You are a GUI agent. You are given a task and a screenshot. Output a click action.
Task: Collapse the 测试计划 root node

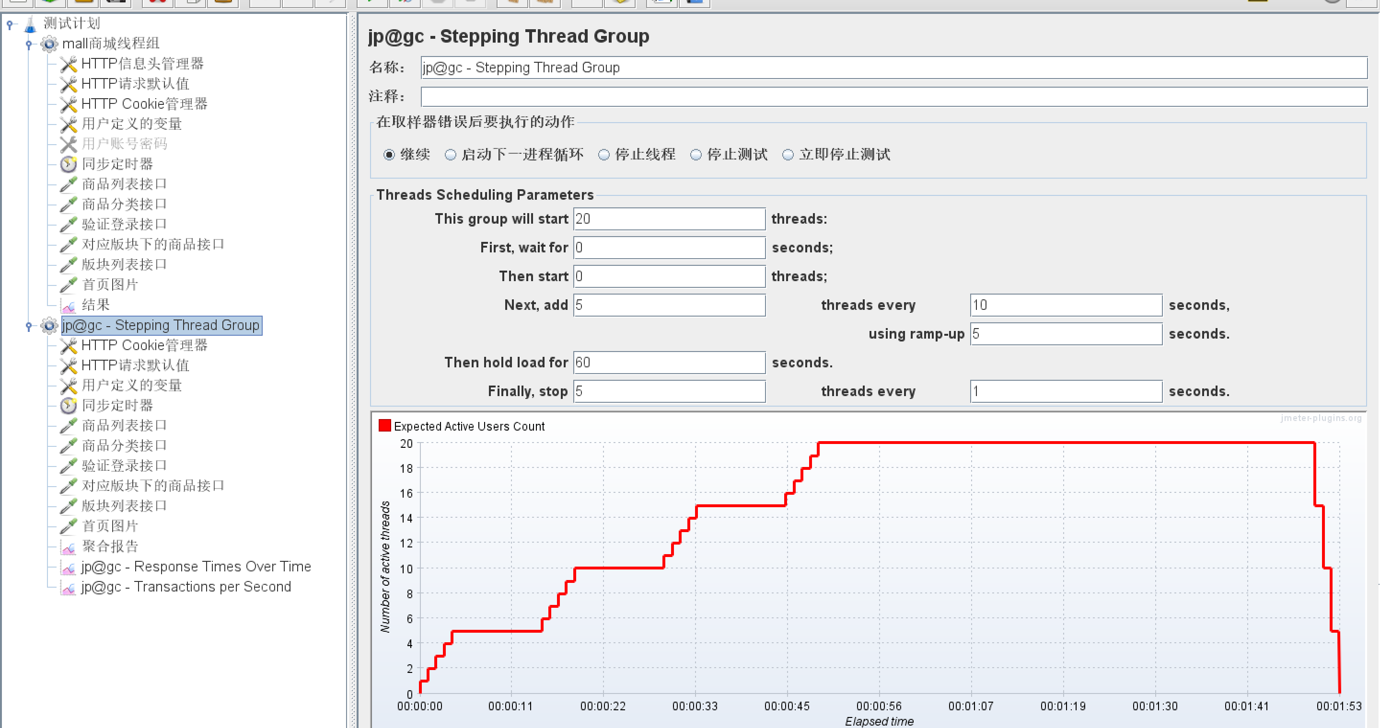[10, 23]
